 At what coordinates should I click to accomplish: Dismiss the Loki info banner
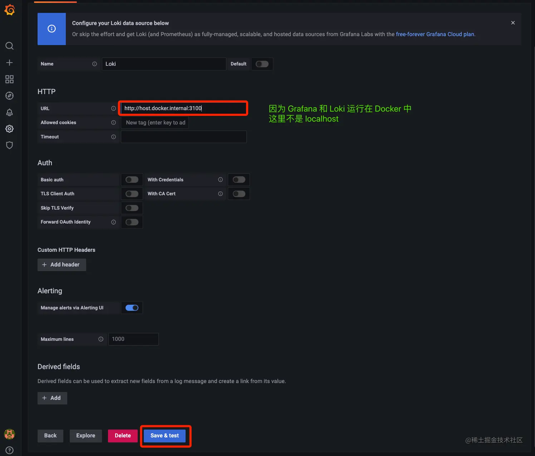pos(513,23)
